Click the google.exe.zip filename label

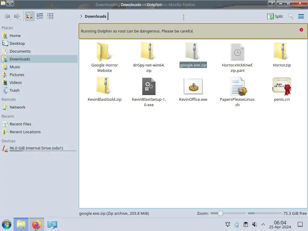tap(193, 65)
